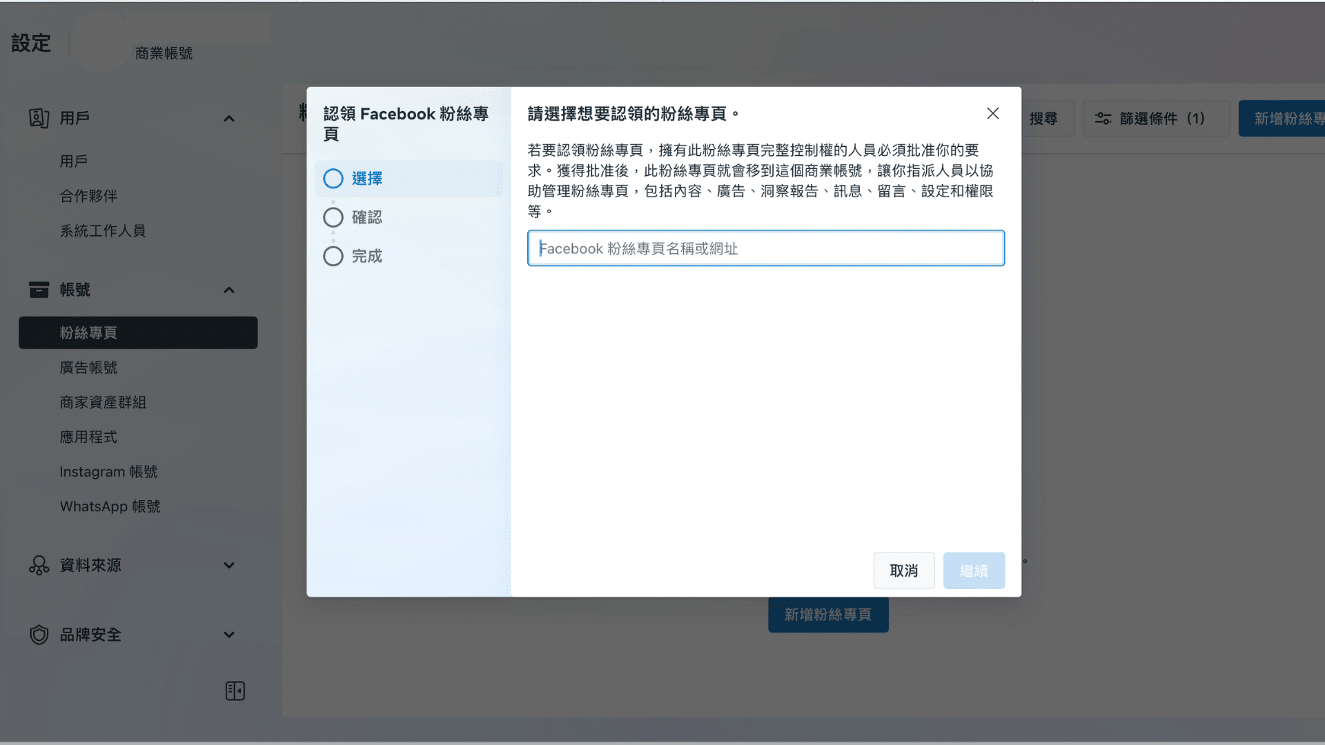The width and height of the screenshot is (1325, 745).
Task: Open 廣告帳號 from the sidebar
Action: pos(90,367)
